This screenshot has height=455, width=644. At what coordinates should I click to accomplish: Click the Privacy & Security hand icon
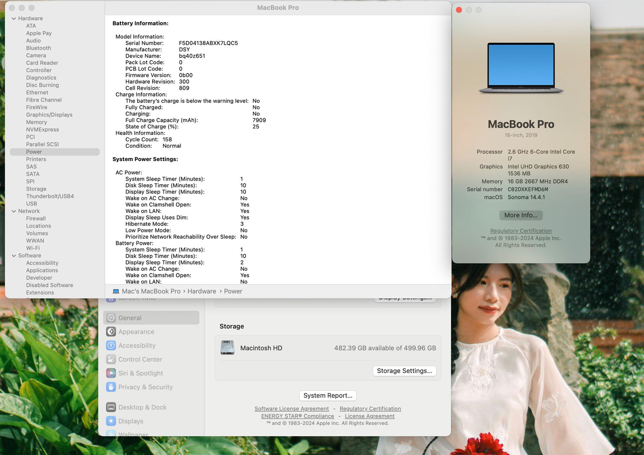tap(111, 387)
